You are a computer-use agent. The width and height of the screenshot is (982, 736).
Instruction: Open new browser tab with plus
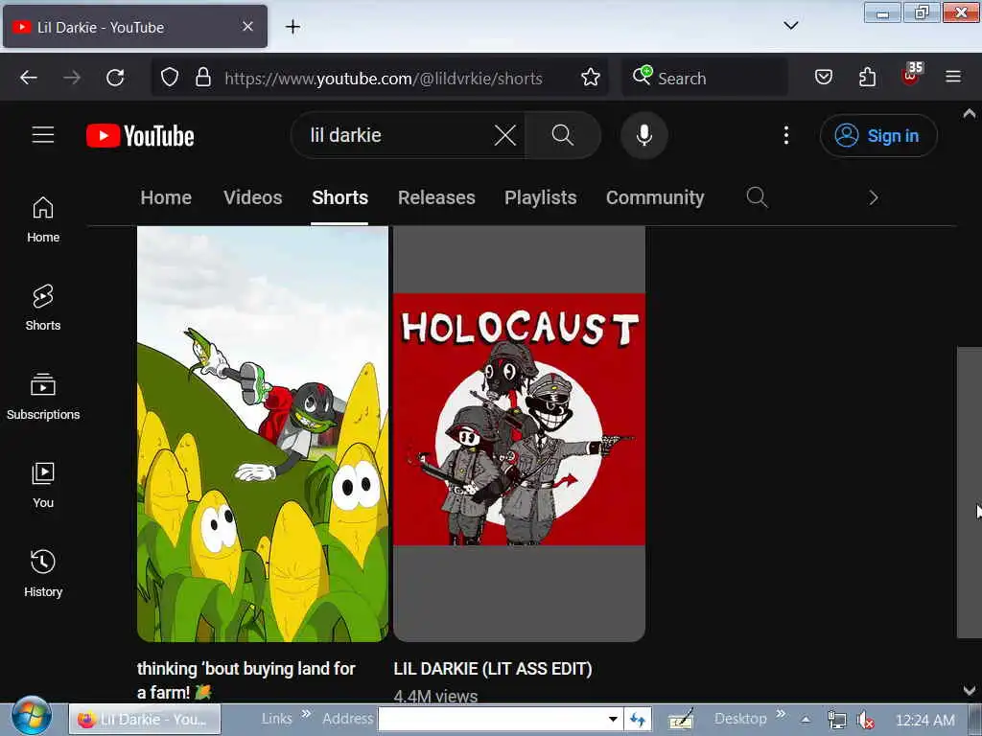(x=292, y=27)
